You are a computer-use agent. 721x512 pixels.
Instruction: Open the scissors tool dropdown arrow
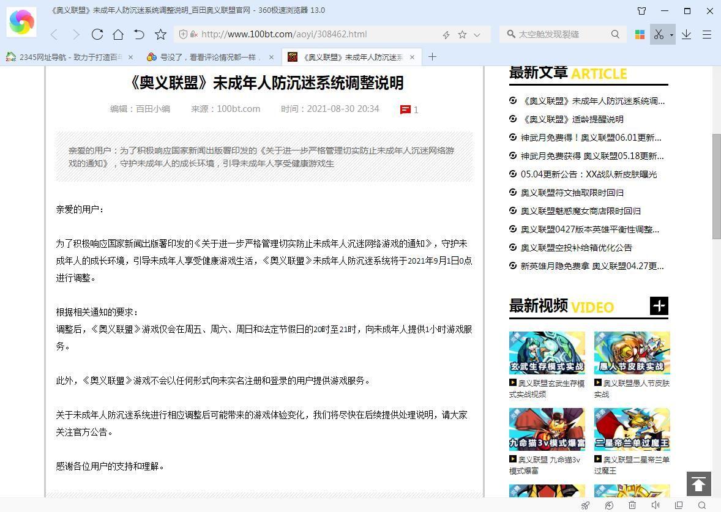671,35
